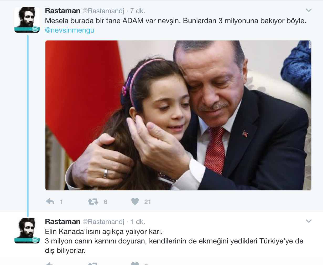Click the reply count 1
Viewport: 323px width, 265px height.
(61, 202)
